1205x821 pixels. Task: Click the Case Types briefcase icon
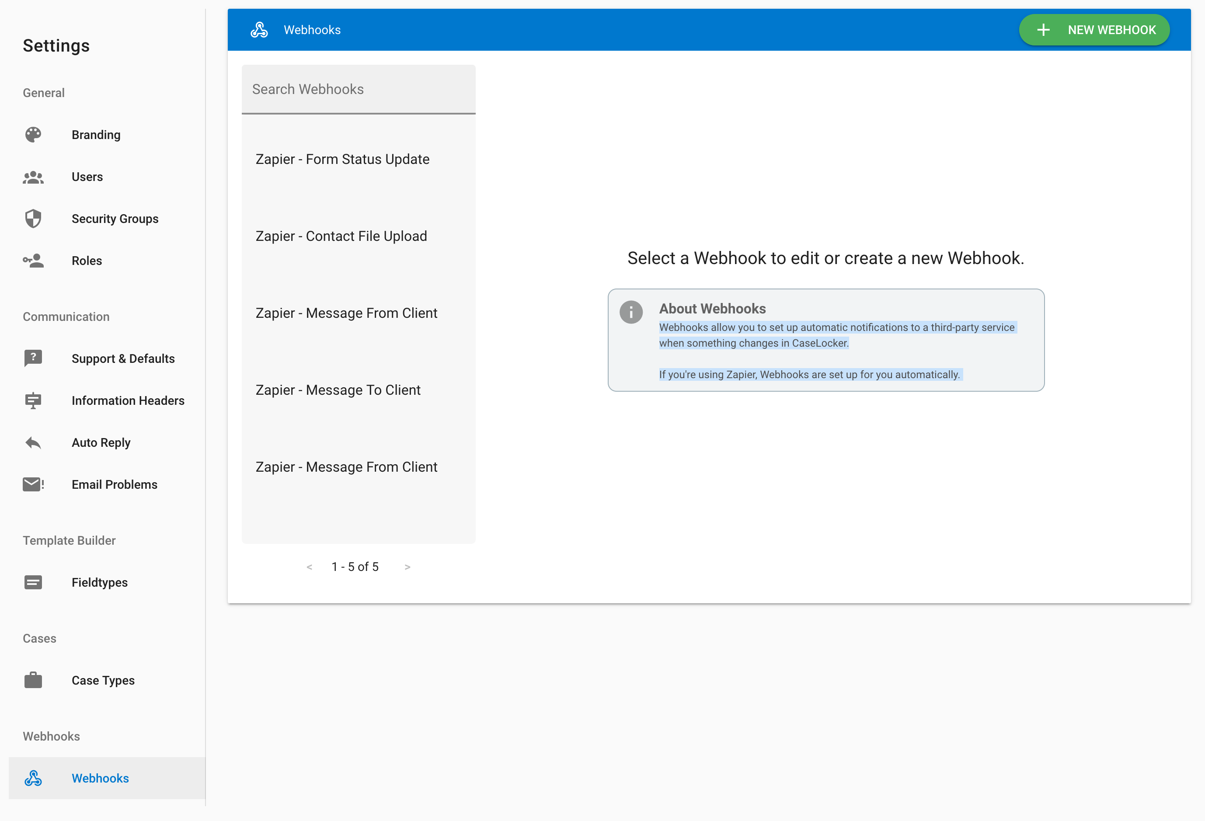point(33,680)
